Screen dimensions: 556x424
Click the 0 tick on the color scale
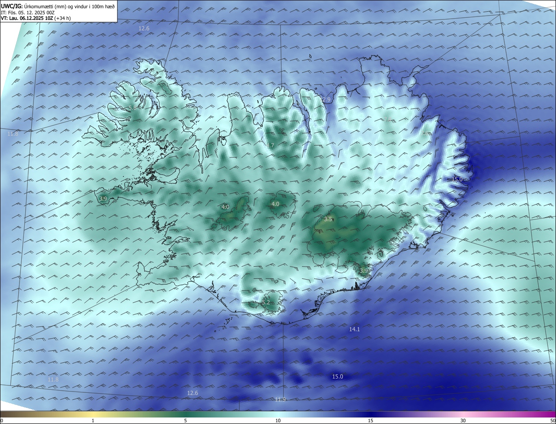pyautogui.click(x=2, y=421)
